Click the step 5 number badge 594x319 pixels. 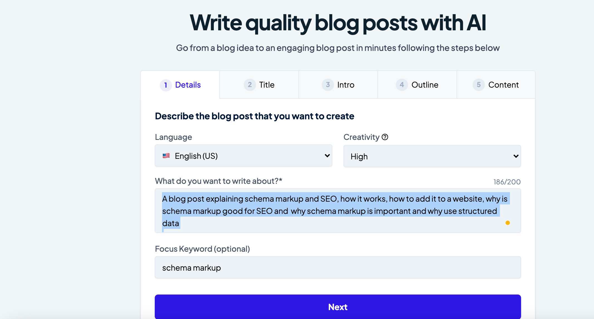click(478, 85)
